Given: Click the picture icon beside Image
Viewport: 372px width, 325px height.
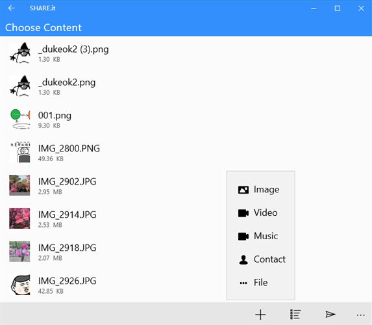Looking at the screenshot, I should [243, 190].
